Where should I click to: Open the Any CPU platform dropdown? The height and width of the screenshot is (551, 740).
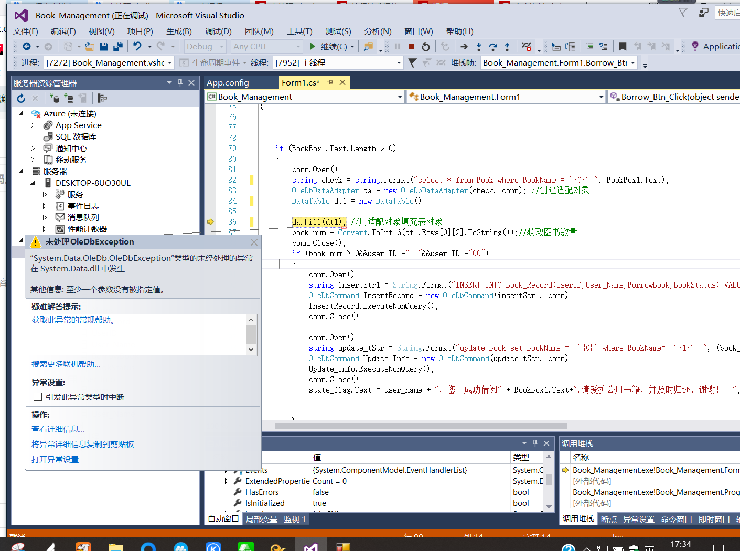click(267, 47)
